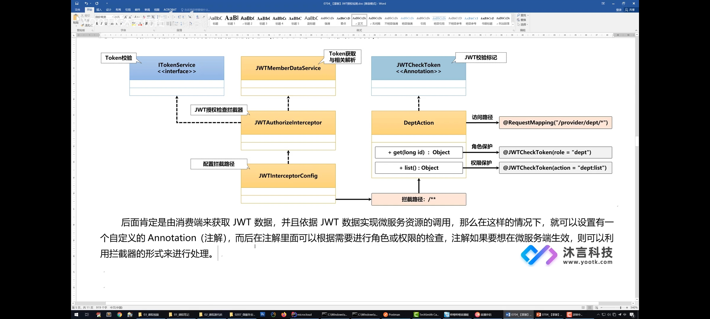This screenshot has height=319, width=710.
Task: Open the 审阅 ribbon tab
Action: pyautogui.click(x=147, y=10)
